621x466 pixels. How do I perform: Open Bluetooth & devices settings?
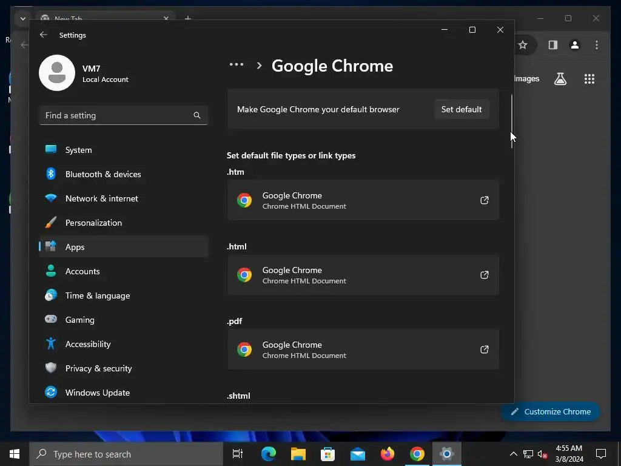click(x=124, y=174)
